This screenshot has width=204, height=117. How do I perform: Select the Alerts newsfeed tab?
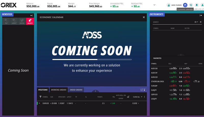30,21
